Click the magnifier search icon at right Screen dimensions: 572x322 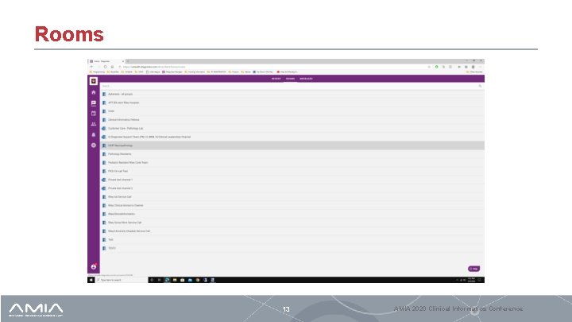click(x=480, y=86)
